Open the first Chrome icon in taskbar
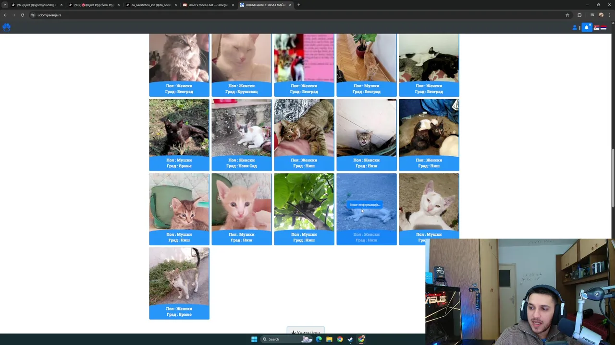 coord(340,339)
